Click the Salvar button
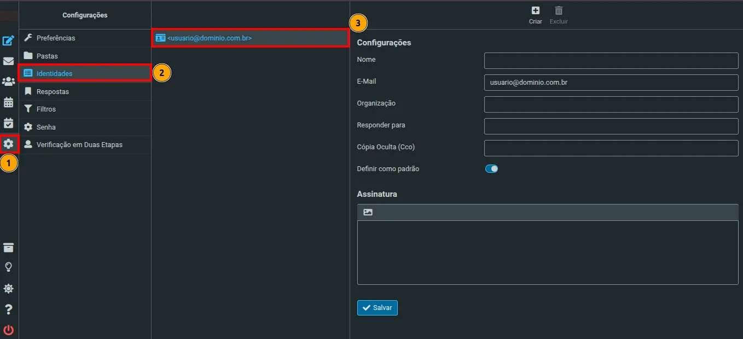 [x=378, y=308]
